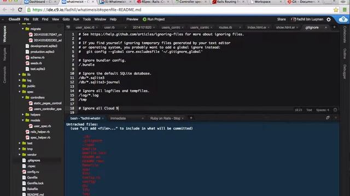
Task: Open the Edit menu
Action: click(x=35, y=20)
